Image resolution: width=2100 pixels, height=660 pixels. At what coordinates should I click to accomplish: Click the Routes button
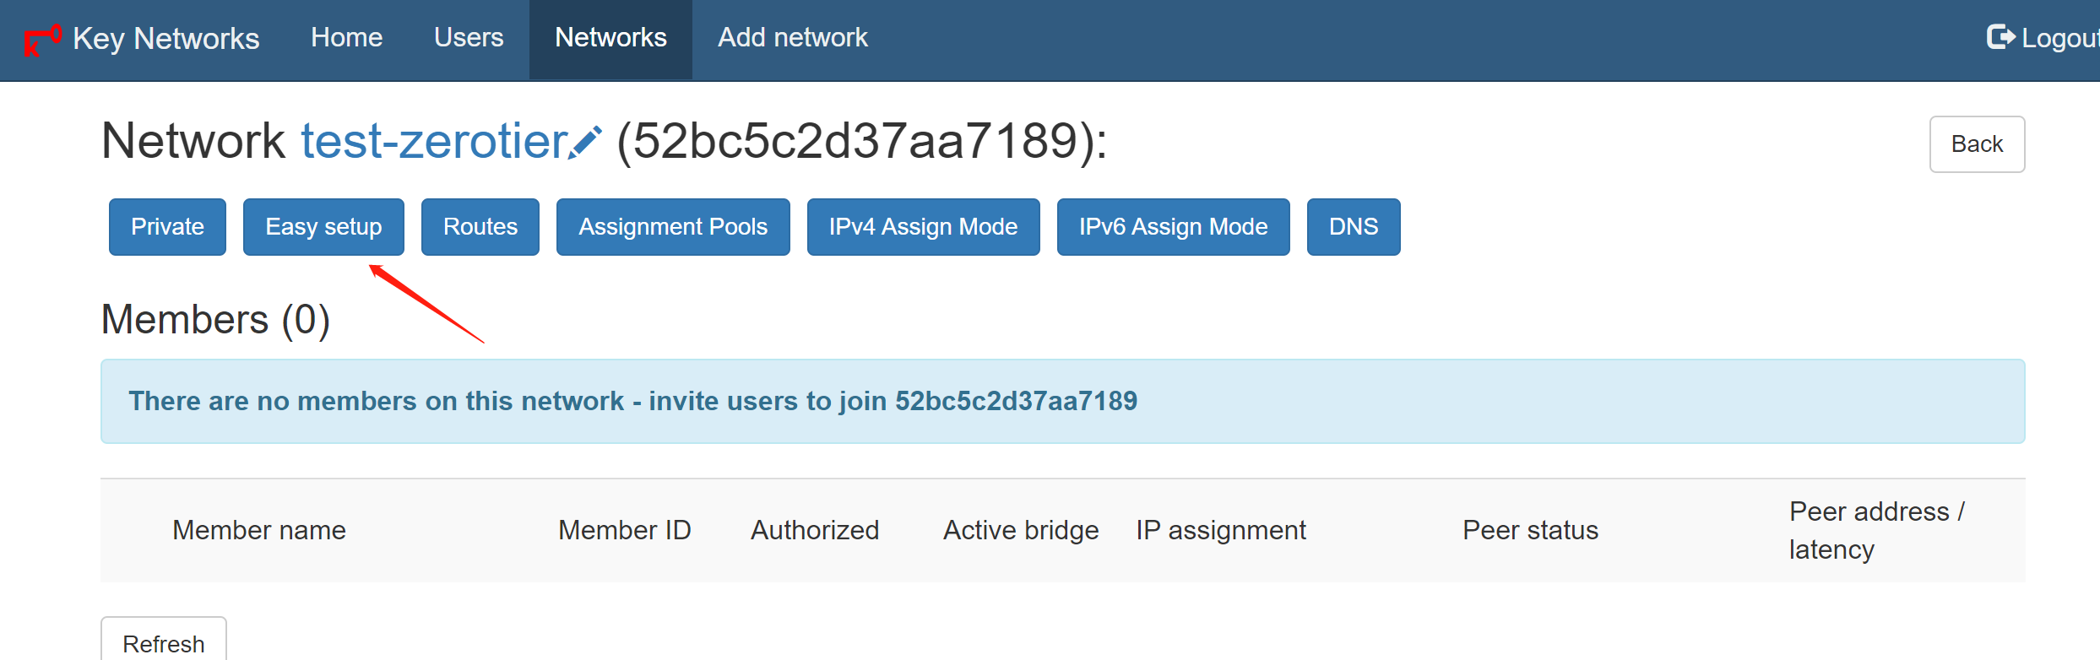480,227
